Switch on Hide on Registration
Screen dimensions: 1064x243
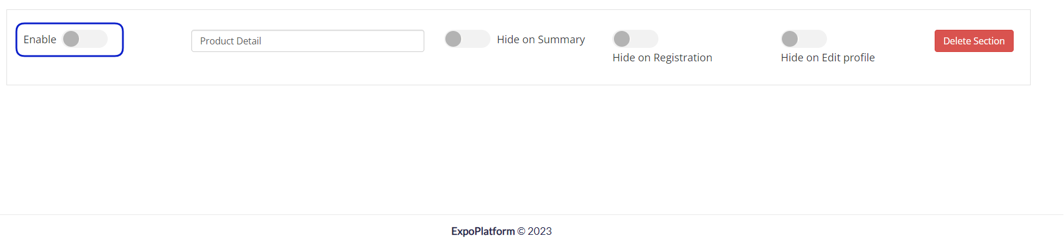pyautogui.click(x=636, y=39)
